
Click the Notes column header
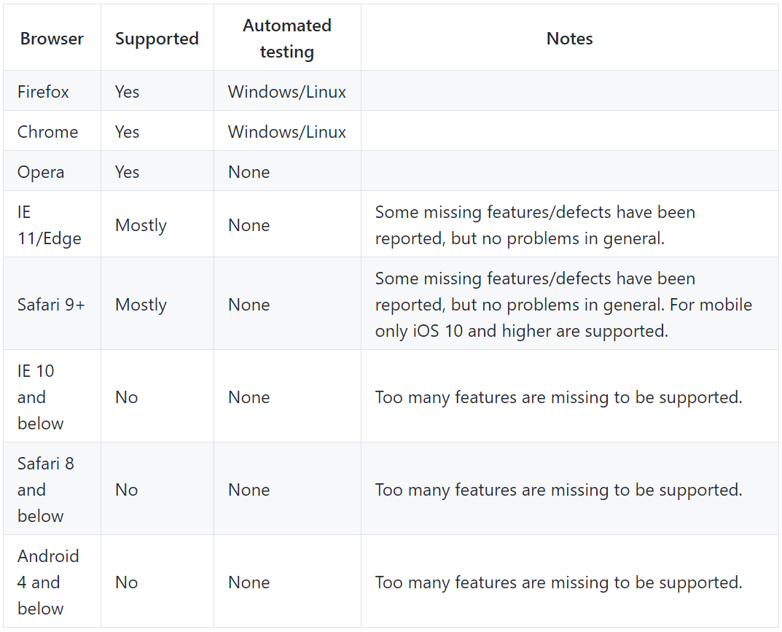coord(569,39)
